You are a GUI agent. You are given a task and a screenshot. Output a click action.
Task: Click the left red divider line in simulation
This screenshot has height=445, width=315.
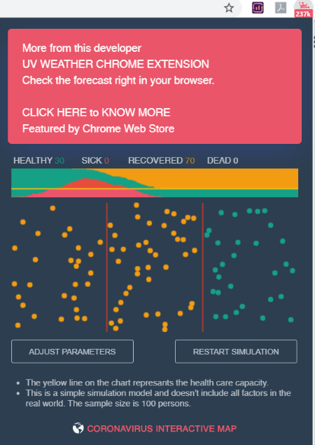tap(106, 267)
